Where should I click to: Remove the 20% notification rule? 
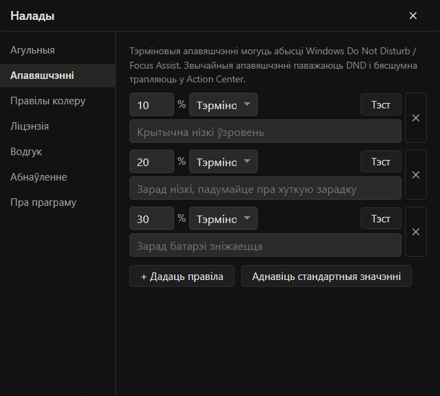pyautogui.click(x=416, y=175)
